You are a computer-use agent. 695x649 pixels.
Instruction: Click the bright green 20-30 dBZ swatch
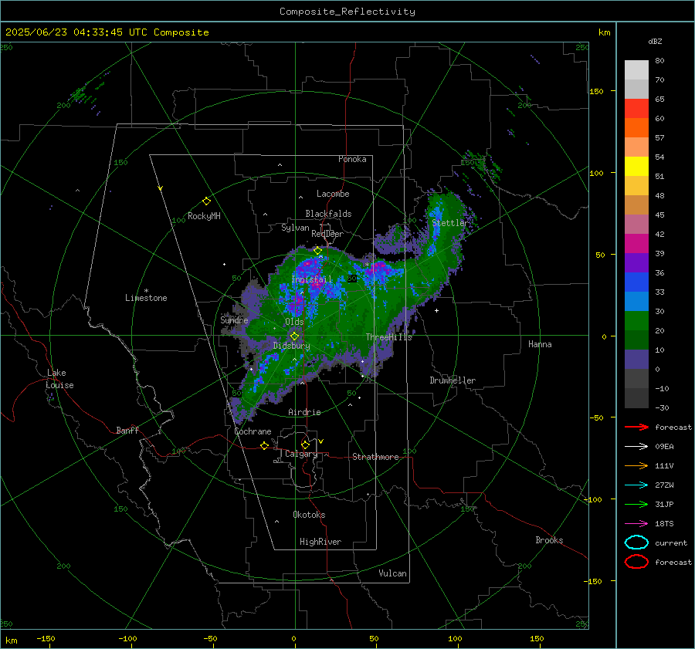pyautogui.click(x=636, y=321)
